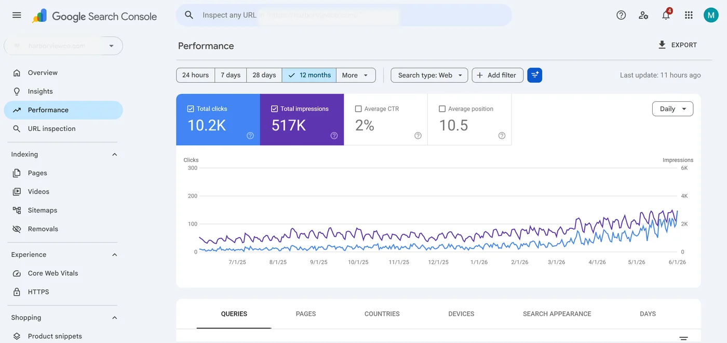Click the Videos play icon
The height and width of the screenshot is (343, 727).
click(17, 192)
